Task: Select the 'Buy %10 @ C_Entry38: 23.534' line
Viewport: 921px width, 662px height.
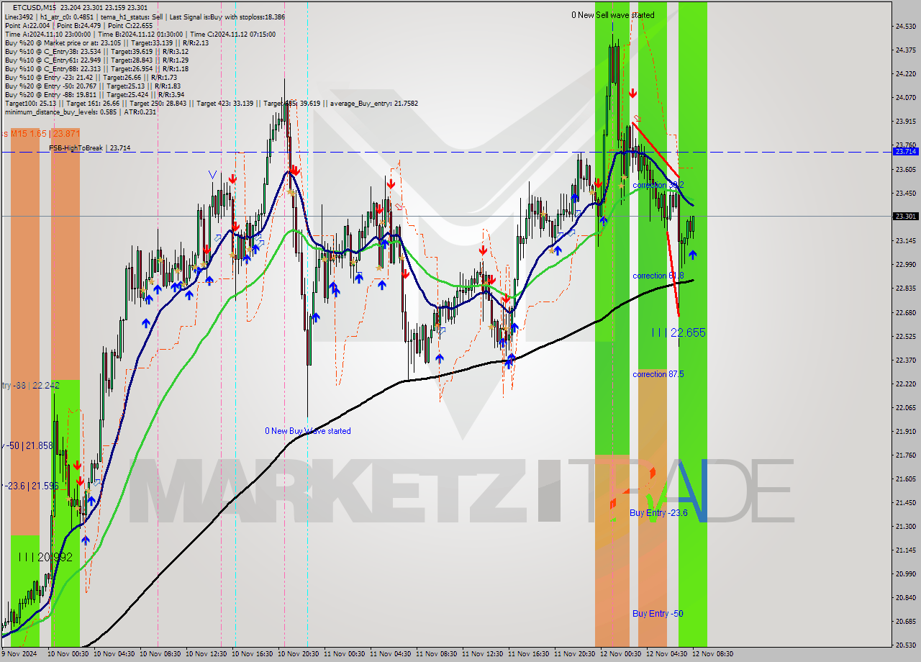Action: point(96,51)
